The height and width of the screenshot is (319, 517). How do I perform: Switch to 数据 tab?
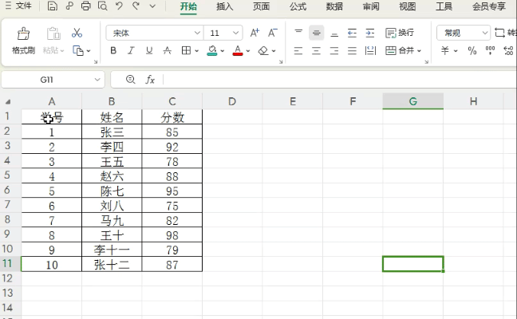click(334, 6)
